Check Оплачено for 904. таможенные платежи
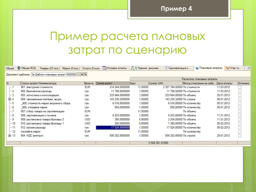 click(240, 99)
